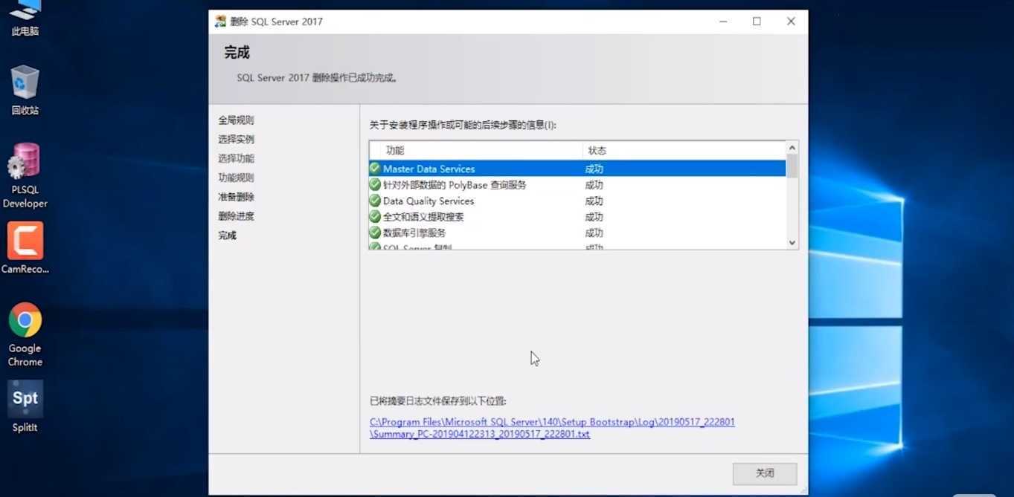
Task: Select the 全局规则 step
Action: (236, 120)
